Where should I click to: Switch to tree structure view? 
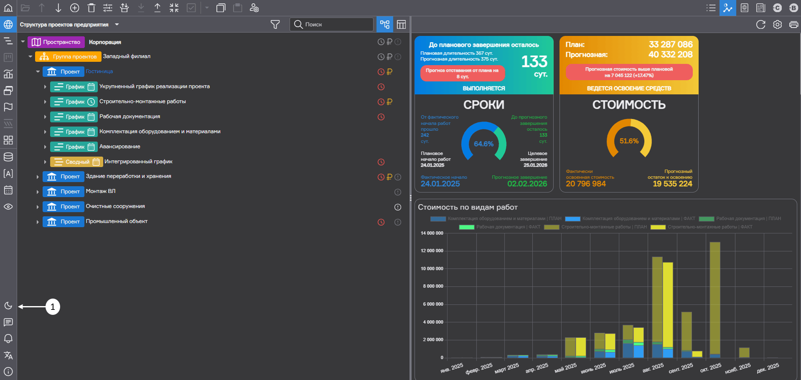[x=385, y=25]
